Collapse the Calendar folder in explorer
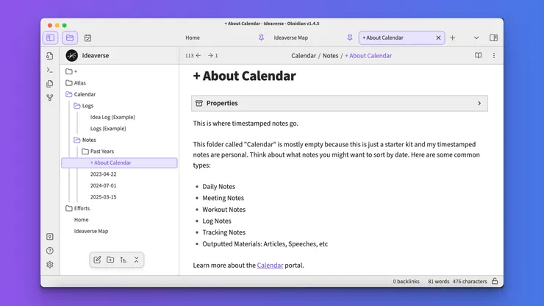 (69, 95)
